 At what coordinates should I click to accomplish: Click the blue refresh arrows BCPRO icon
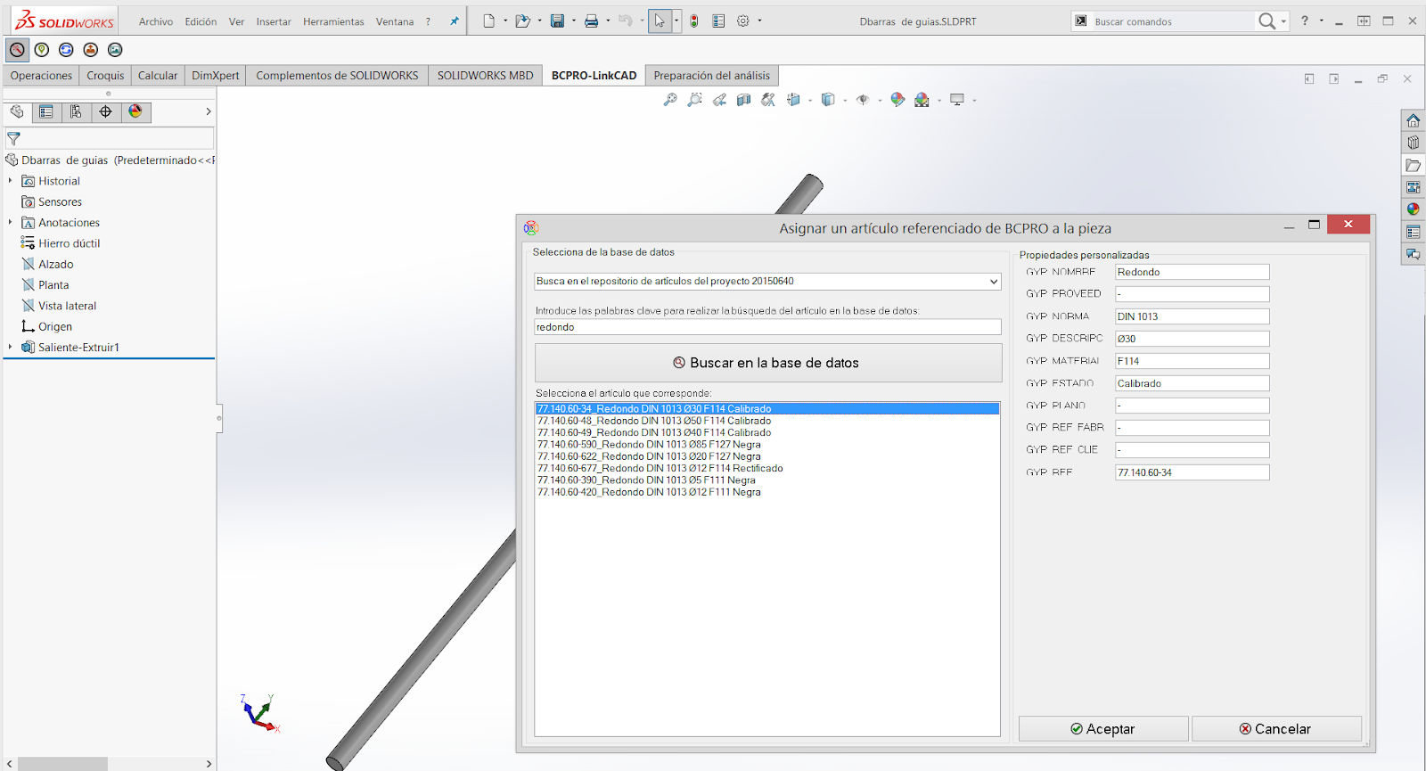pyautogui.click(x=66, y=50)
